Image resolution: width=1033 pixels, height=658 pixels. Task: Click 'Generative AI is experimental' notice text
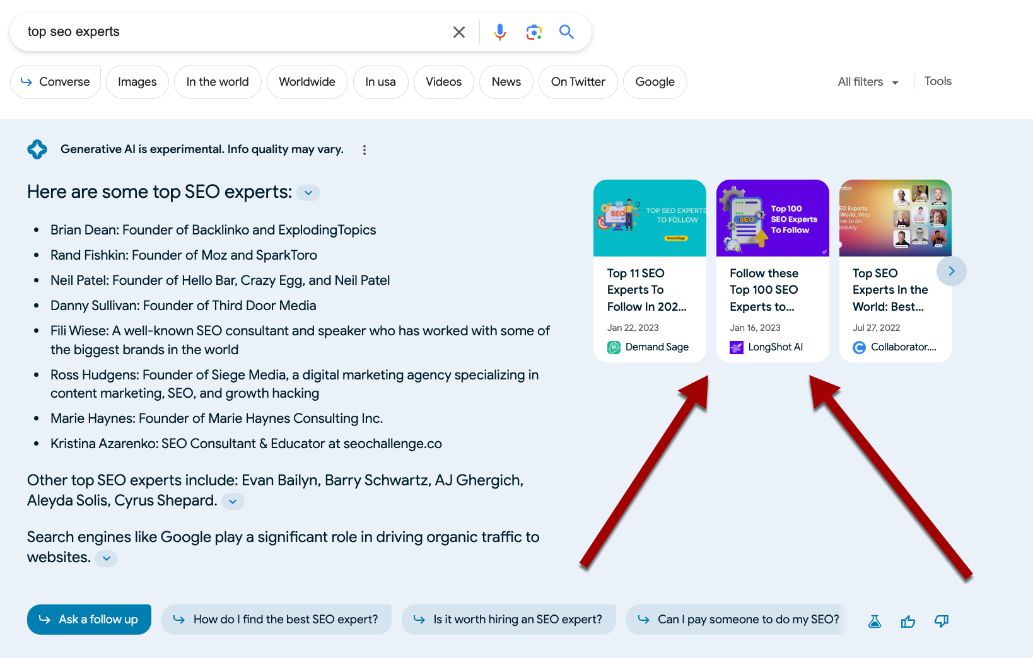click(202, 149)
